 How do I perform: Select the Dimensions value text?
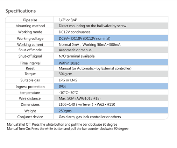87,104
